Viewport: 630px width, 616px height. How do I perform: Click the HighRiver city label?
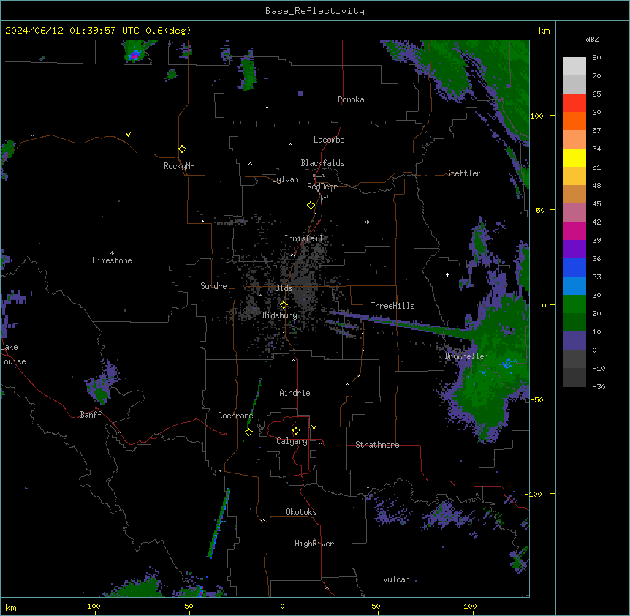[314, 544]
